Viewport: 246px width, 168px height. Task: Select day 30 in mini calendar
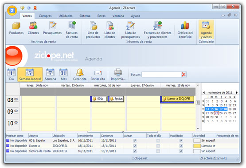click(216, 117)
